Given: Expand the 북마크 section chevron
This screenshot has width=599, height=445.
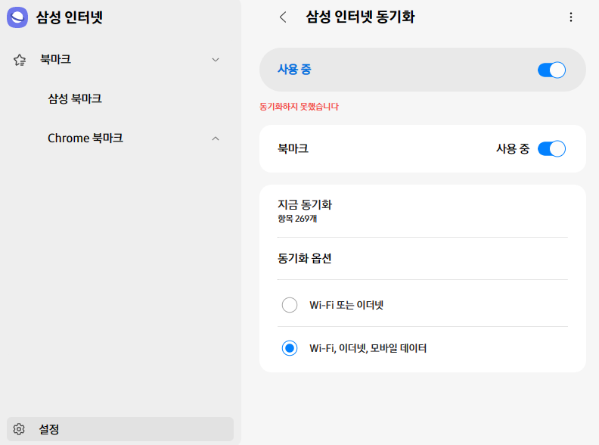Looking at the screenshot, I should 216,60.
